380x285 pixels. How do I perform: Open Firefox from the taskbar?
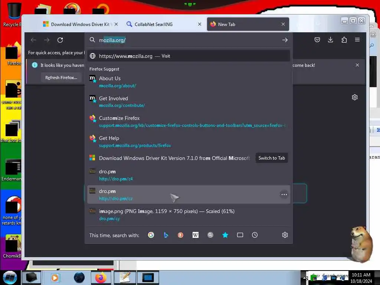(101, 278)
